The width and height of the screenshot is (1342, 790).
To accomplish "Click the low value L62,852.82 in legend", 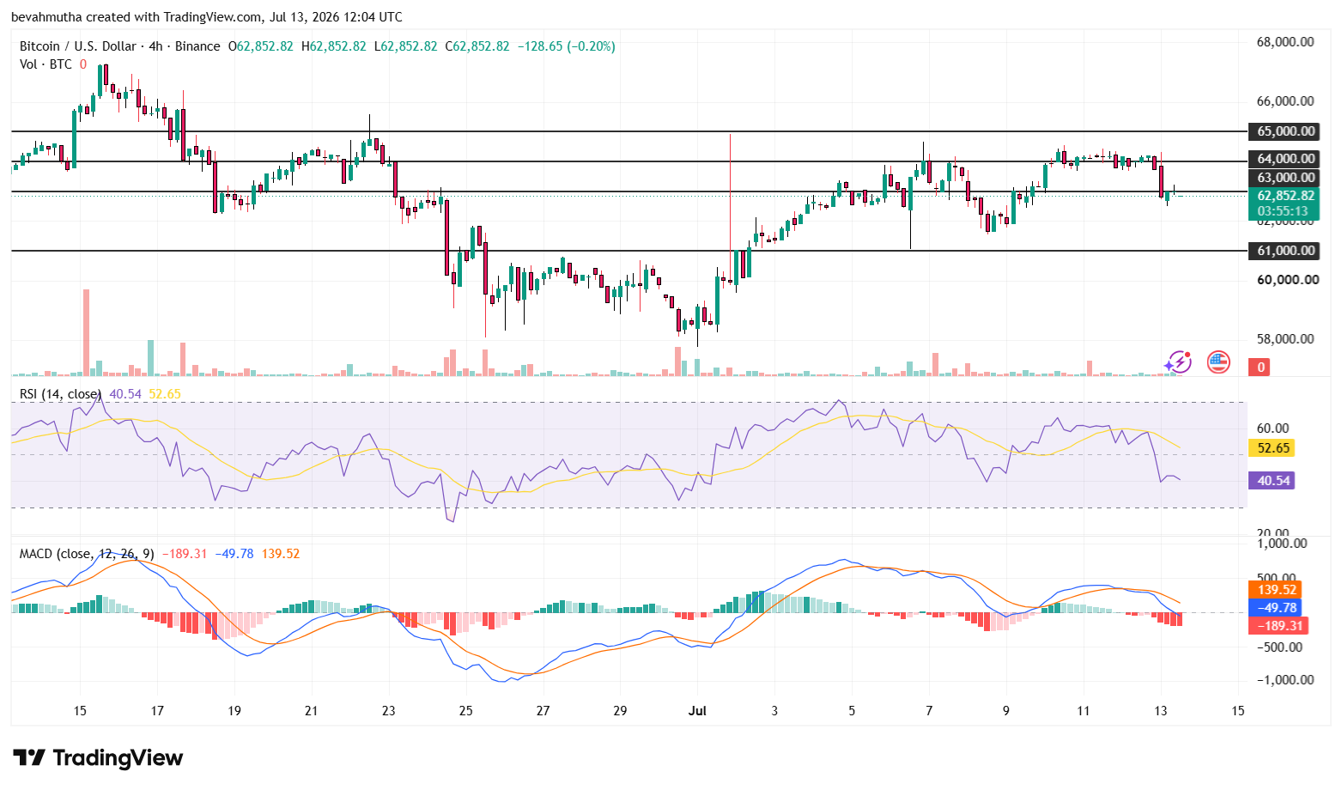I will point(405,46).
